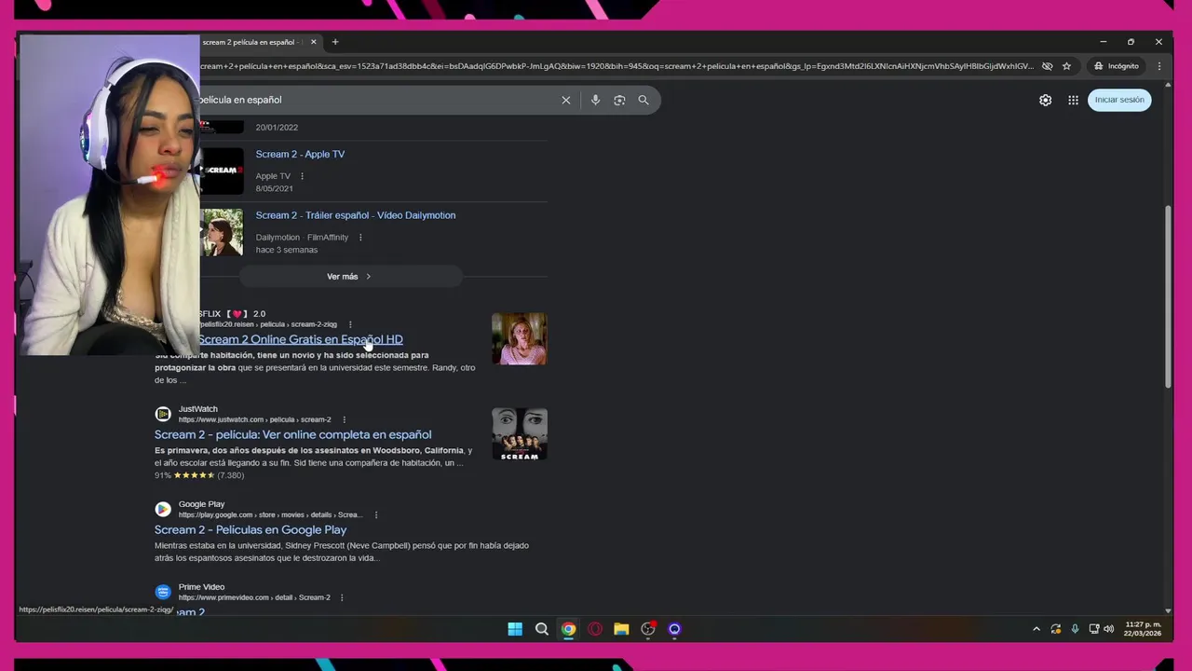
Task: Open volume tray icon
Action: coord(1108,629)
